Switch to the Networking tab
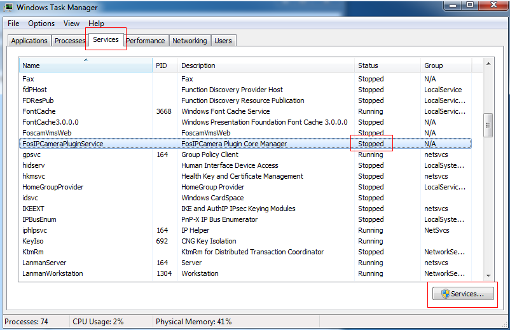The image size is (510, 330). pos(190,41)
